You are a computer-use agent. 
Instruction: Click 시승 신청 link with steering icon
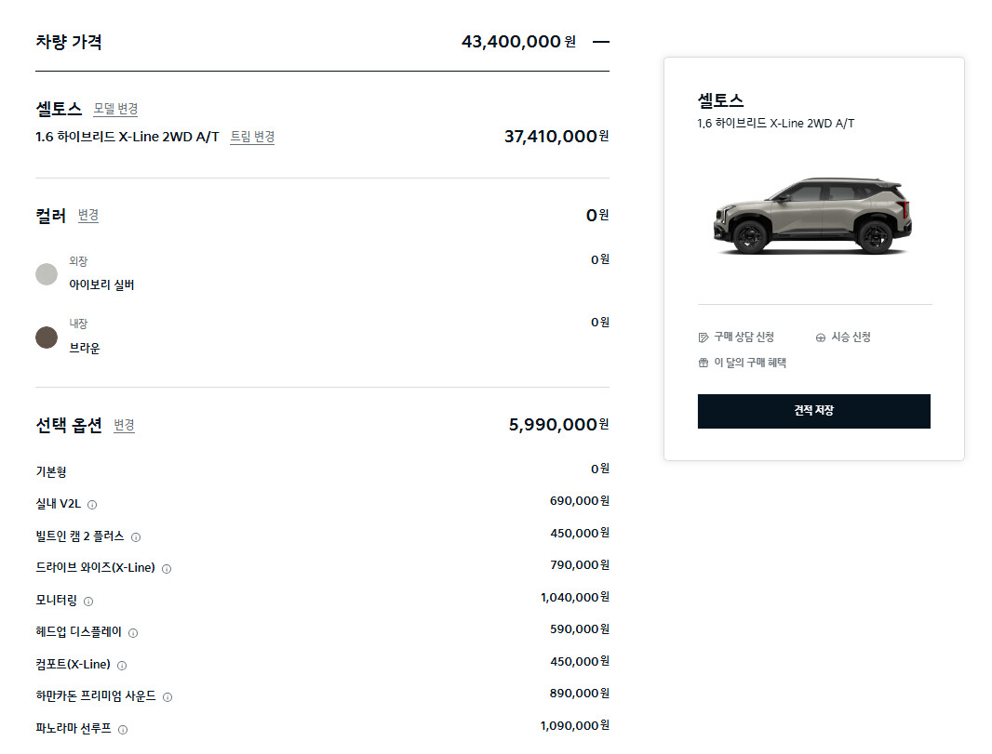pos(843,337)
